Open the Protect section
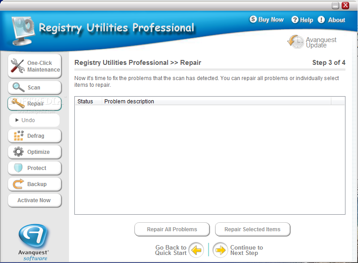The image size is (358, 263). 35,168
